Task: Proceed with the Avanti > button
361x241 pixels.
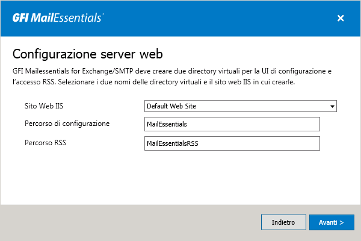Action: tap(332, 222)
